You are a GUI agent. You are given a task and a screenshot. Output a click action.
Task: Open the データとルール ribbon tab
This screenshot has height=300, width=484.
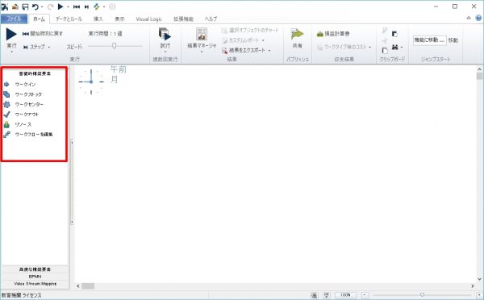coord(69,19)
